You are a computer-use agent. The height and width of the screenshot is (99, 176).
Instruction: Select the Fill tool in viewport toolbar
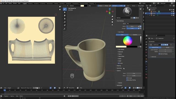65,22
